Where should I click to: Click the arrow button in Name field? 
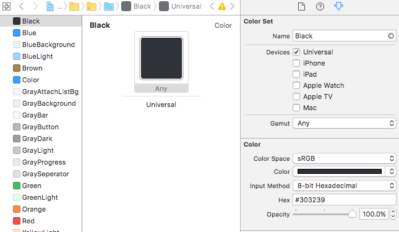391,36
